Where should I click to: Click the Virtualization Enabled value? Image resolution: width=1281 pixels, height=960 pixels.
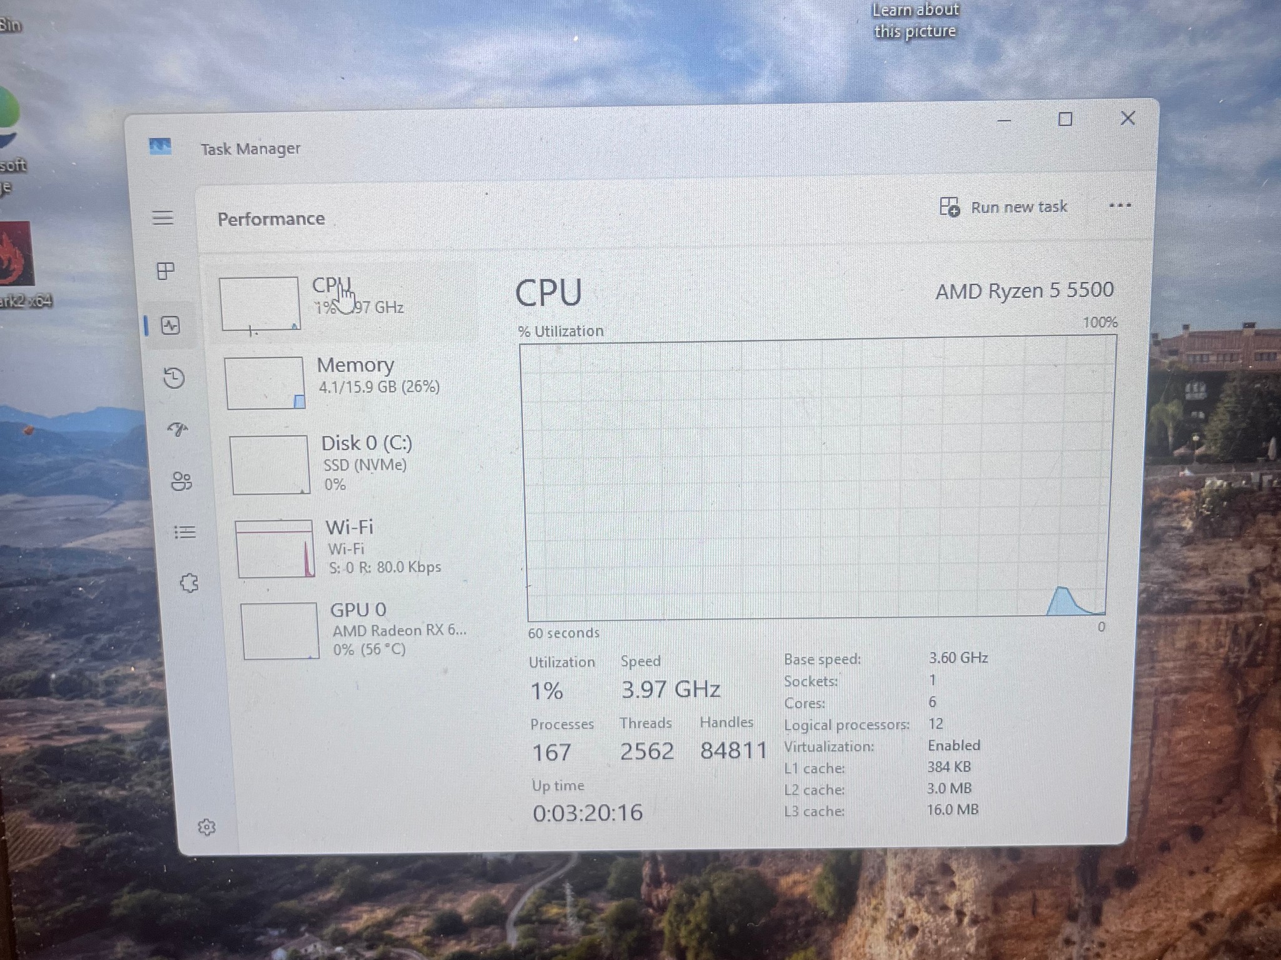(954, 745)
